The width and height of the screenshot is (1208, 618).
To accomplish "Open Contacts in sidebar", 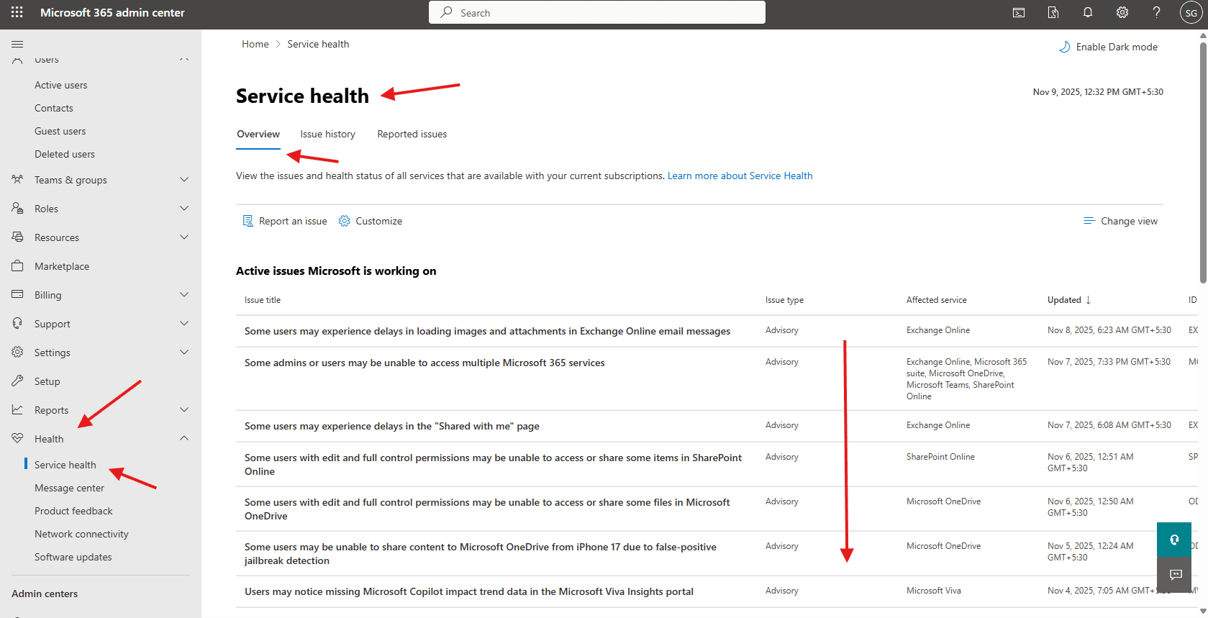I will 54,108.
